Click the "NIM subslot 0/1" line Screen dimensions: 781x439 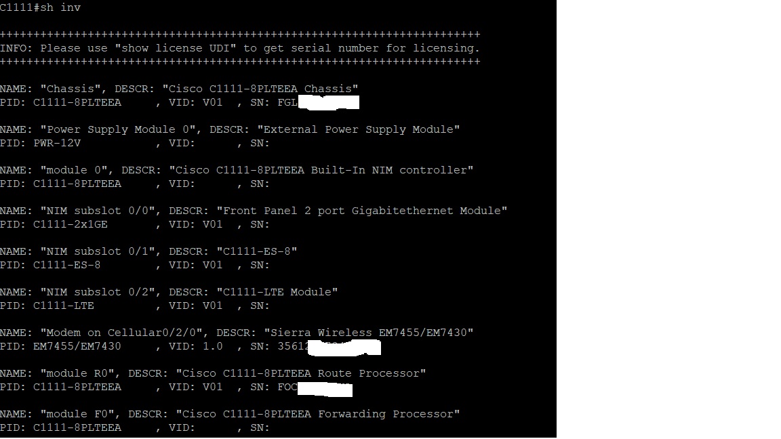[x=148, y=251]
